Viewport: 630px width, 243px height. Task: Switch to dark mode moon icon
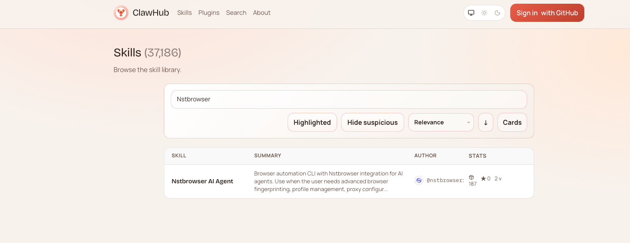click(497, 13)
